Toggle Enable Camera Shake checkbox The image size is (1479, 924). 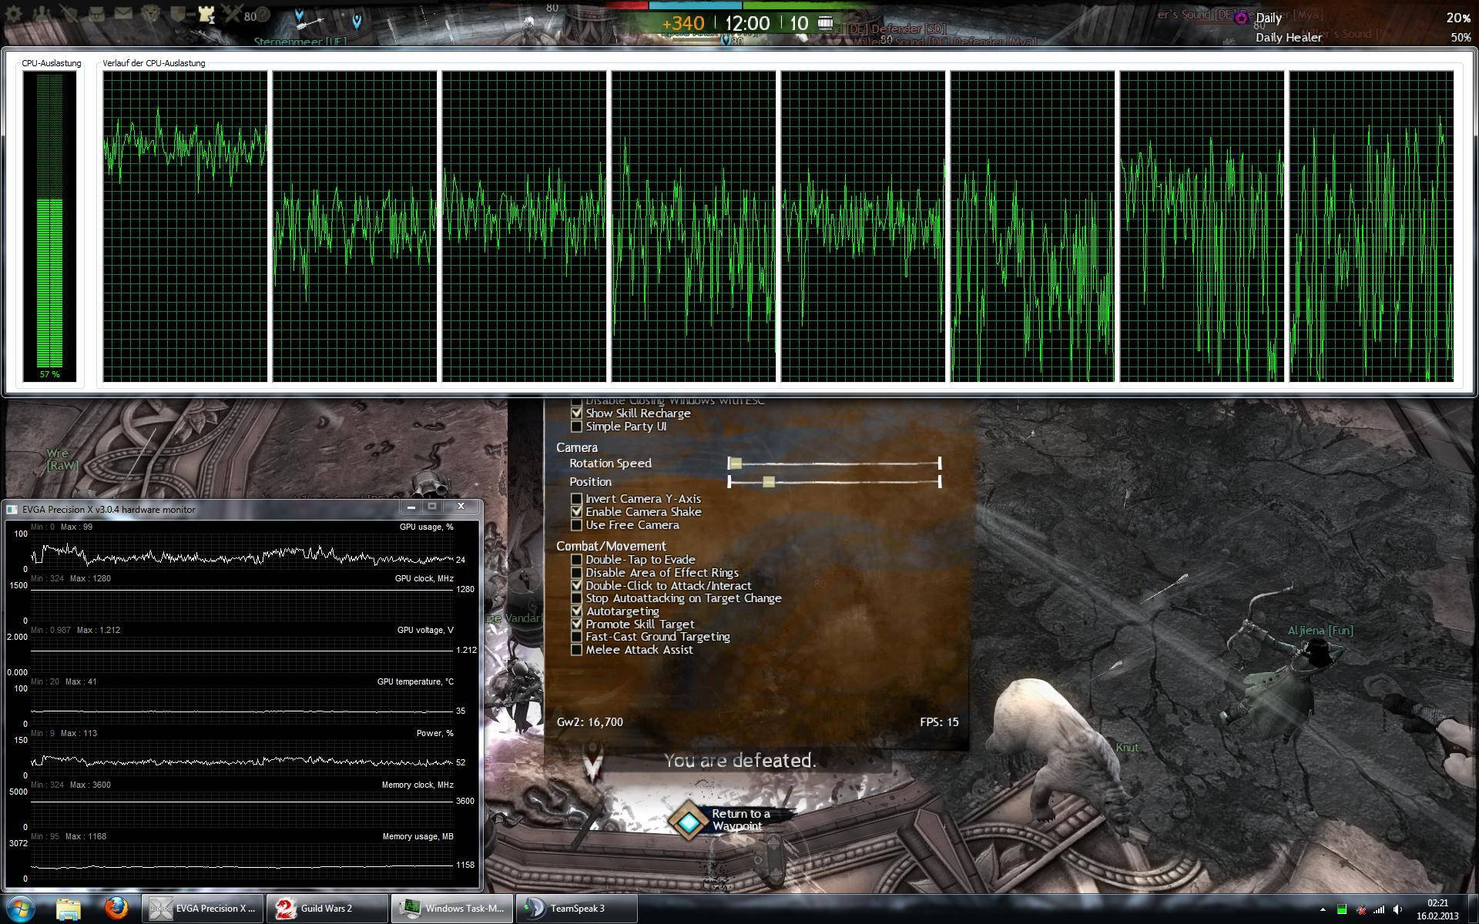[x=576, y=512]
